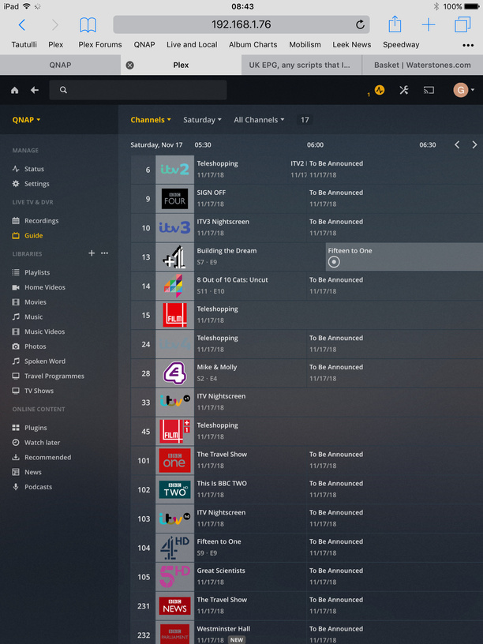The width and height of the screenshot is (483, 644).
Task: Add a new Safari tab
Action: point(429,24)
